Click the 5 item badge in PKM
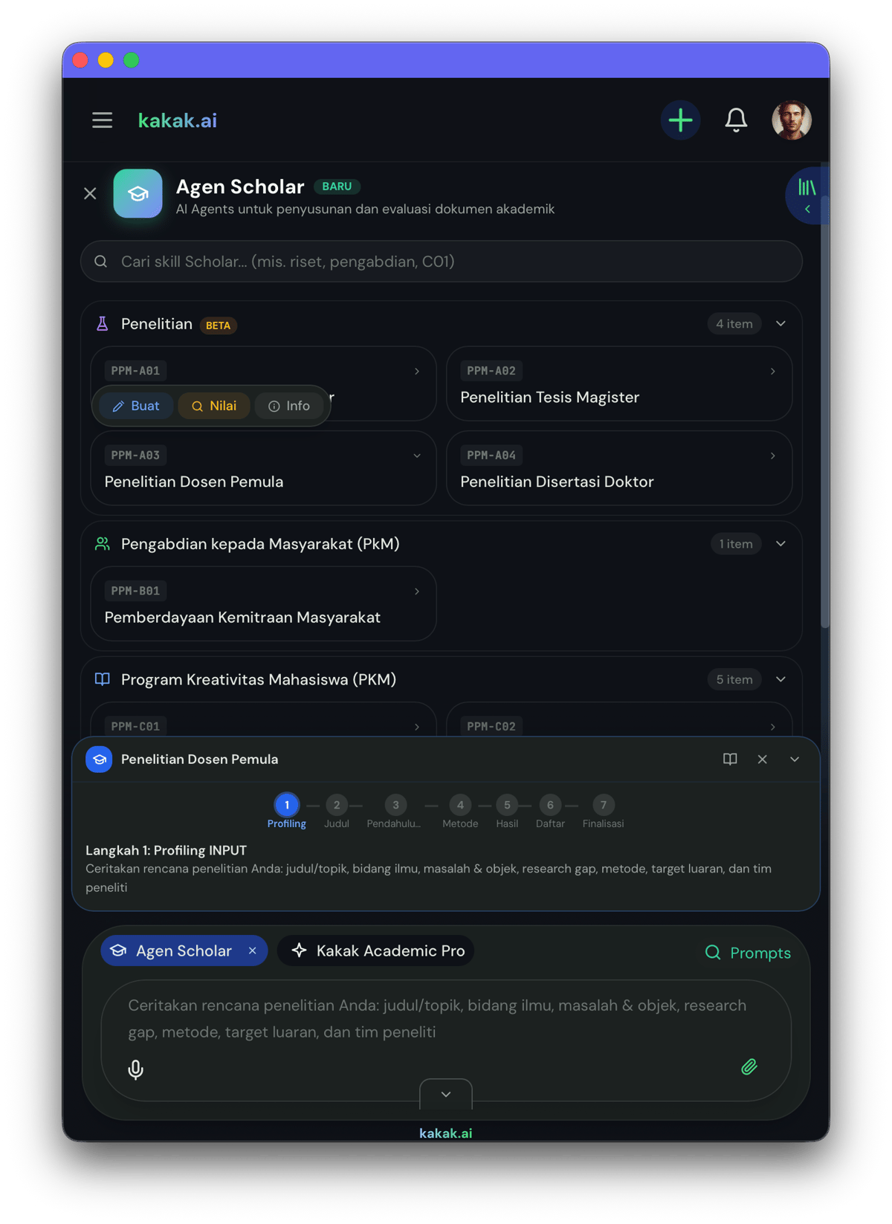 pos(734,679)
